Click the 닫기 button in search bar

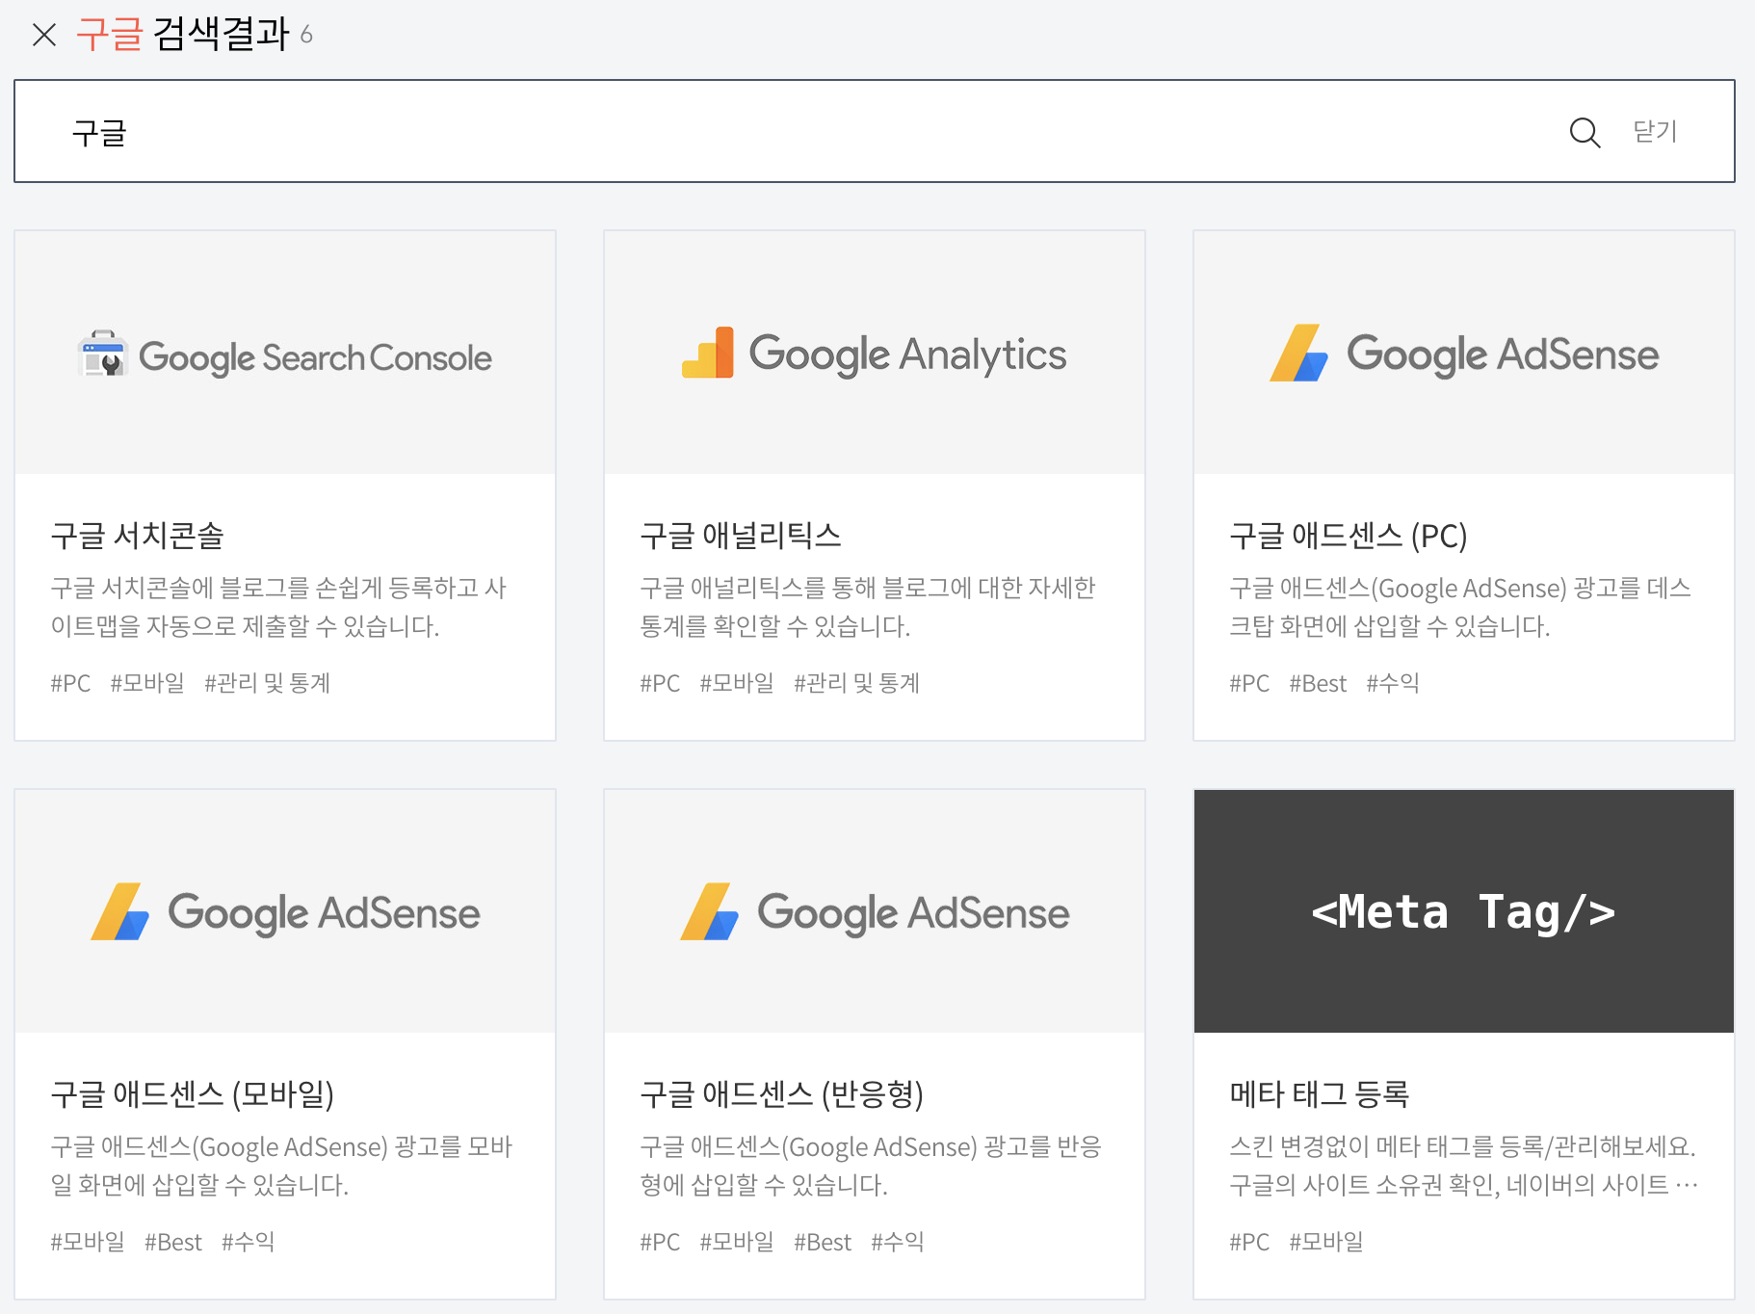pyautogui.click(x=1655, y=131)
